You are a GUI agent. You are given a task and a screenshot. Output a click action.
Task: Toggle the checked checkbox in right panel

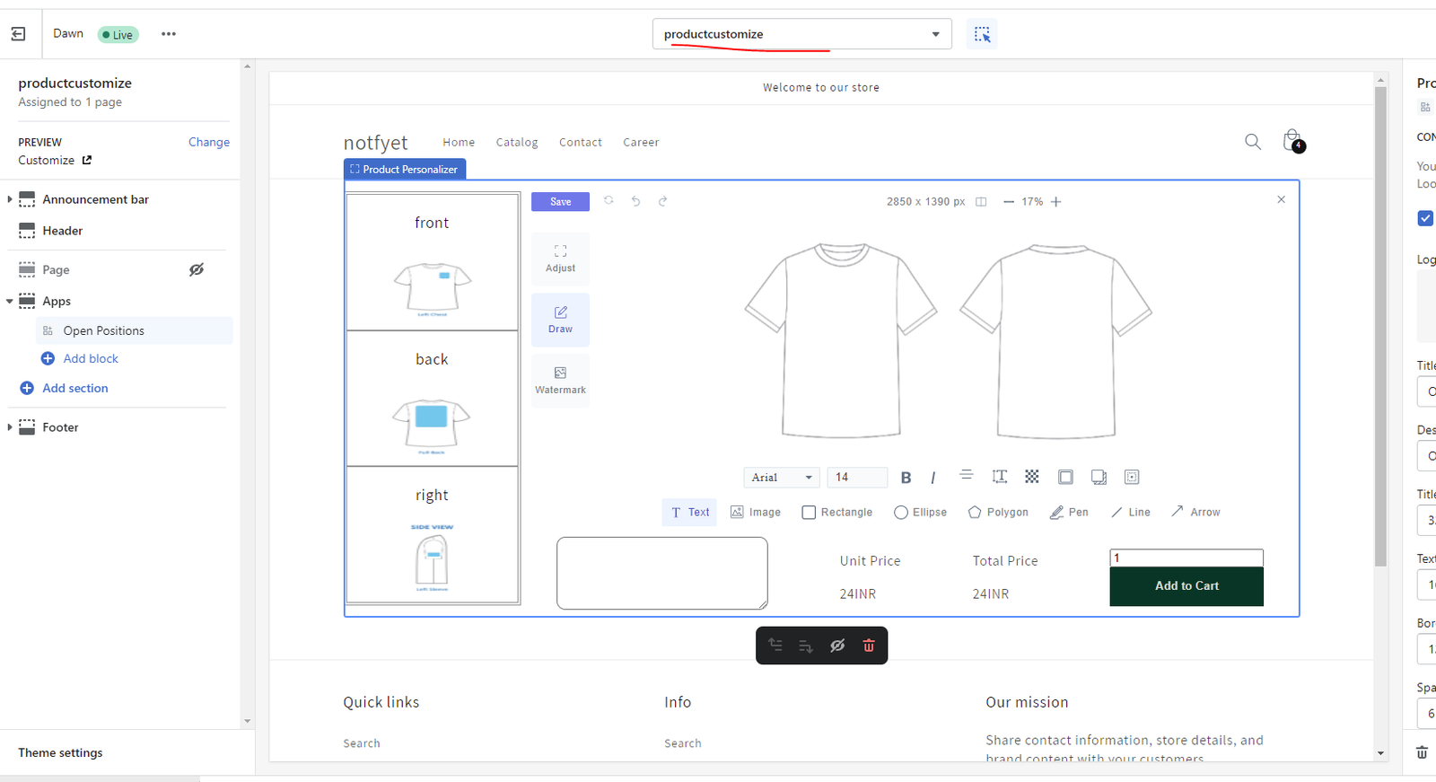(1425, 218)
